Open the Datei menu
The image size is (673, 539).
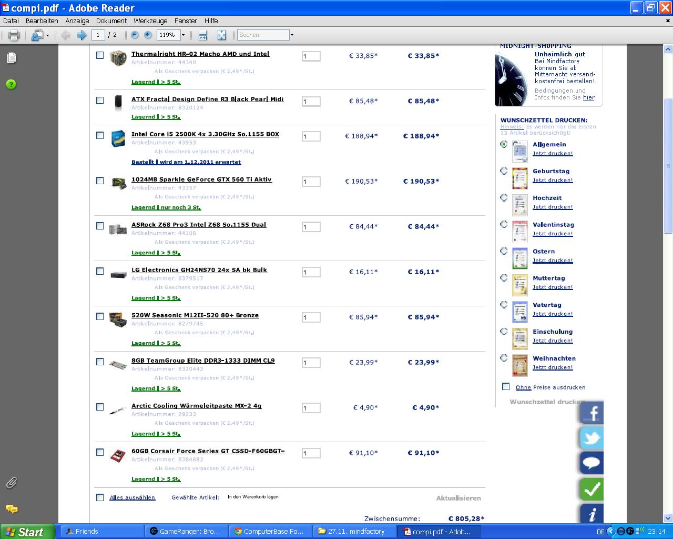click(x=11, y=21)
